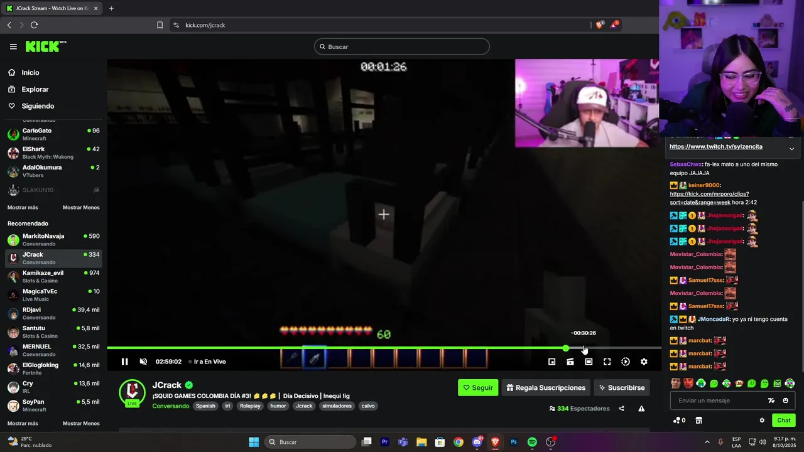Reload the browser page

pos(34,25)
